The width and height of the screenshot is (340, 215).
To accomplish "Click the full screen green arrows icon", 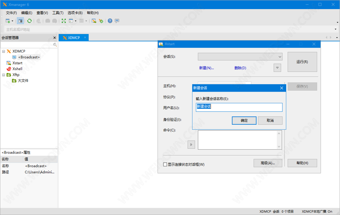I will tap(64, 21).
